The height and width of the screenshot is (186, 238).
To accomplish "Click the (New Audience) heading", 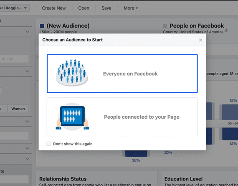I will pos(68,26).
